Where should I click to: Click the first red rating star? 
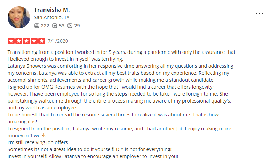point(11,41)
